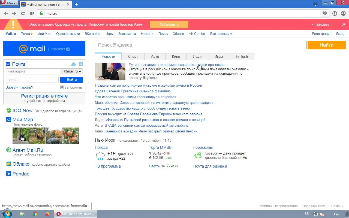
Task: Click the green padlock security icon
Action: [41, 13]
